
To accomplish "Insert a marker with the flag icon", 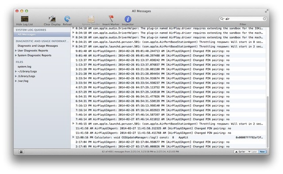I will 111,19.
